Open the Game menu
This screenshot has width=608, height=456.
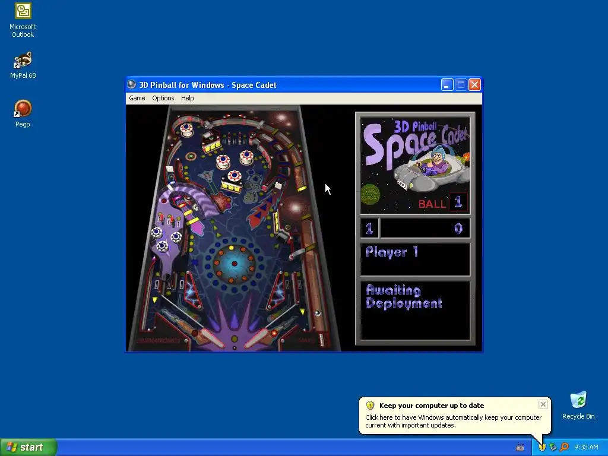point(137,98)
